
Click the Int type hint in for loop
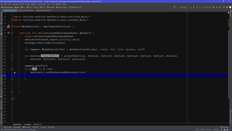(x=35, y=69)
